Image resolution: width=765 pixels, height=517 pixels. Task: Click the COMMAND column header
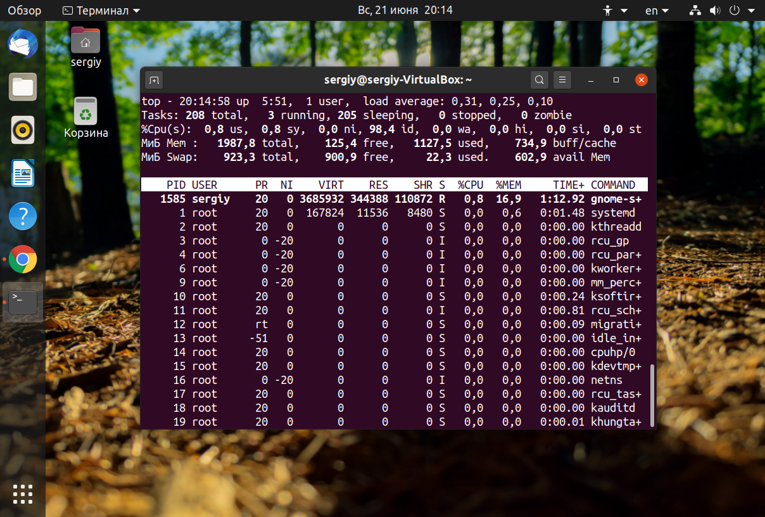[613, 185]
